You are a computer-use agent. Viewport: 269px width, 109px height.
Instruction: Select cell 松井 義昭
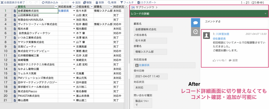coord(85,24)
